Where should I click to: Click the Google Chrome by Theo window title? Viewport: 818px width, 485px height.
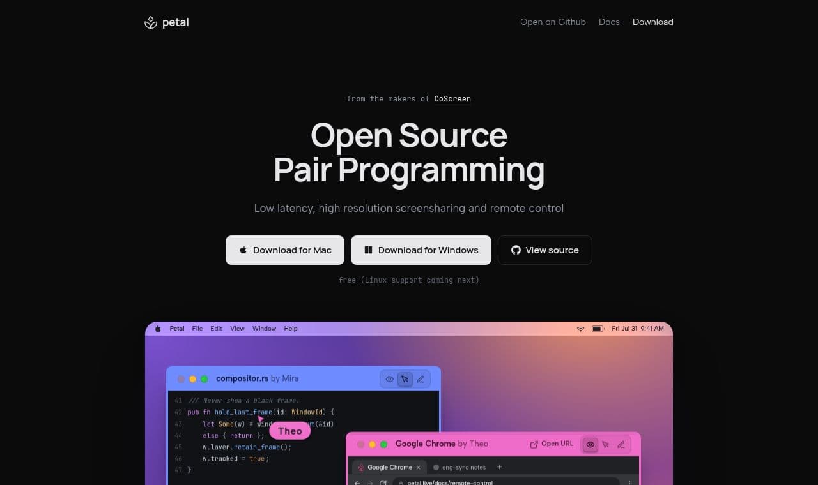(x=442, y=444)
